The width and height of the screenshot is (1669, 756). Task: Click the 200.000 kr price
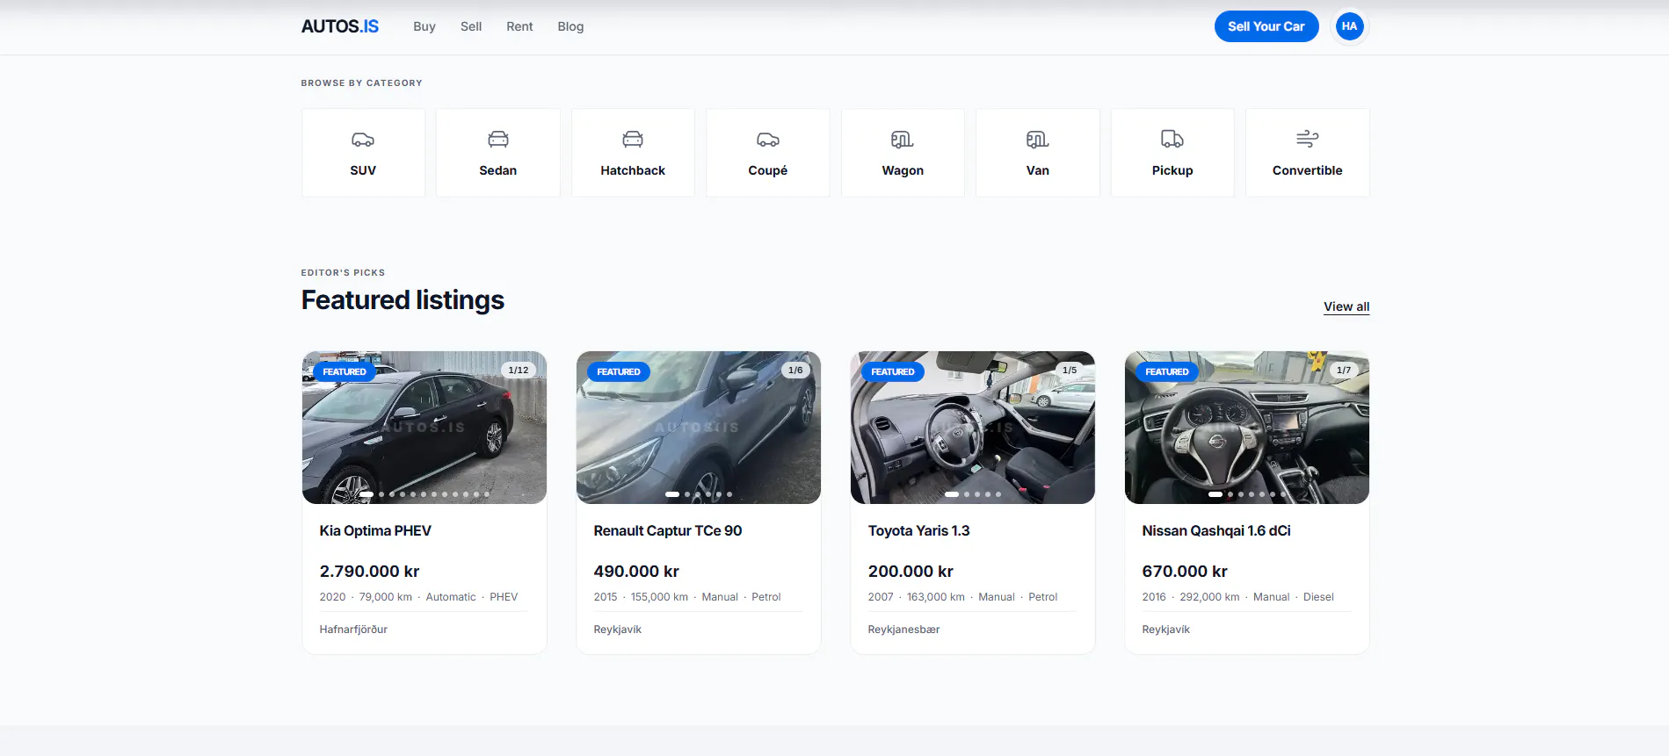[911, 571]
